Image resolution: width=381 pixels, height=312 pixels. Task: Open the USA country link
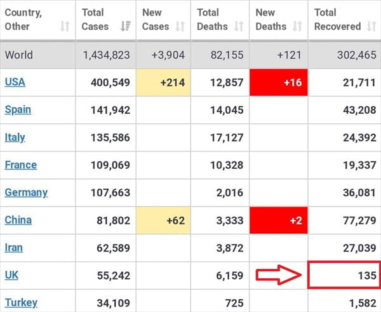click(15, 82)
